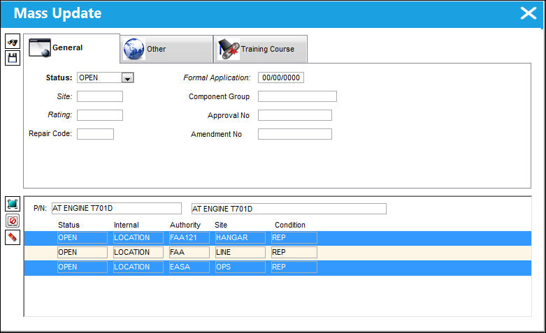Click the Internal column header
Screen dimensions: 546x333
click(x=126, y=225)
